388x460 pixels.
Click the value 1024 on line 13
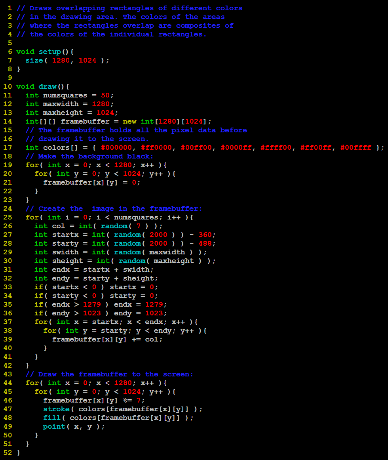105,113
